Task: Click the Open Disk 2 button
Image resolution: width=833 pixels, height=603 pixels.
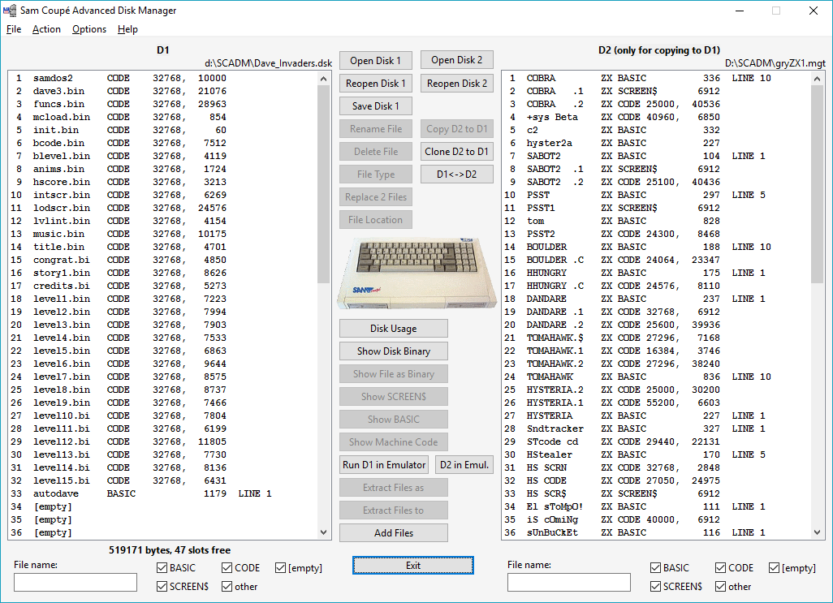Action: (457, 60)
